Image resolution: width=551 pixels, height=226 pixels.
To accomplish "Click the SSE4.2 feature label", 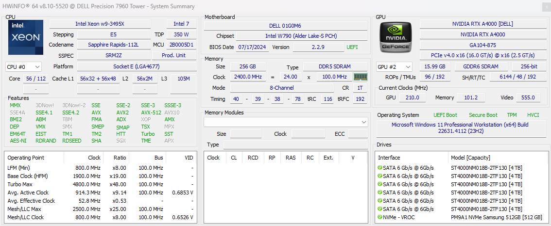I will [70, 113].
